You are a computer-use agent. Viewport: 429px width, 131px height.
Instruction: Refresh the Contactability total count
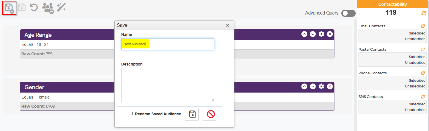424,13
